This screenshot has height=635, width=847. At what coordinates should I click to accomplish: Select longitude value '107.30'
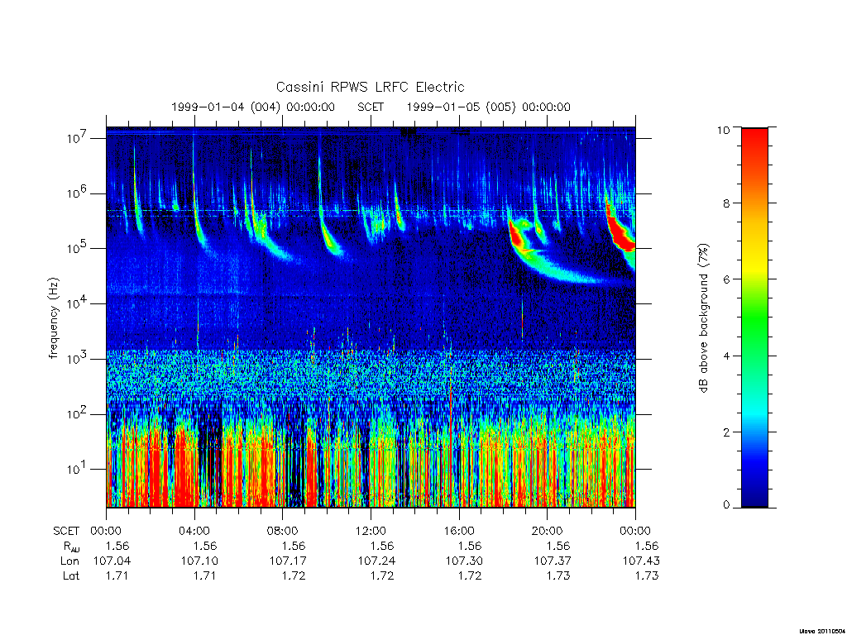(465, 561)
